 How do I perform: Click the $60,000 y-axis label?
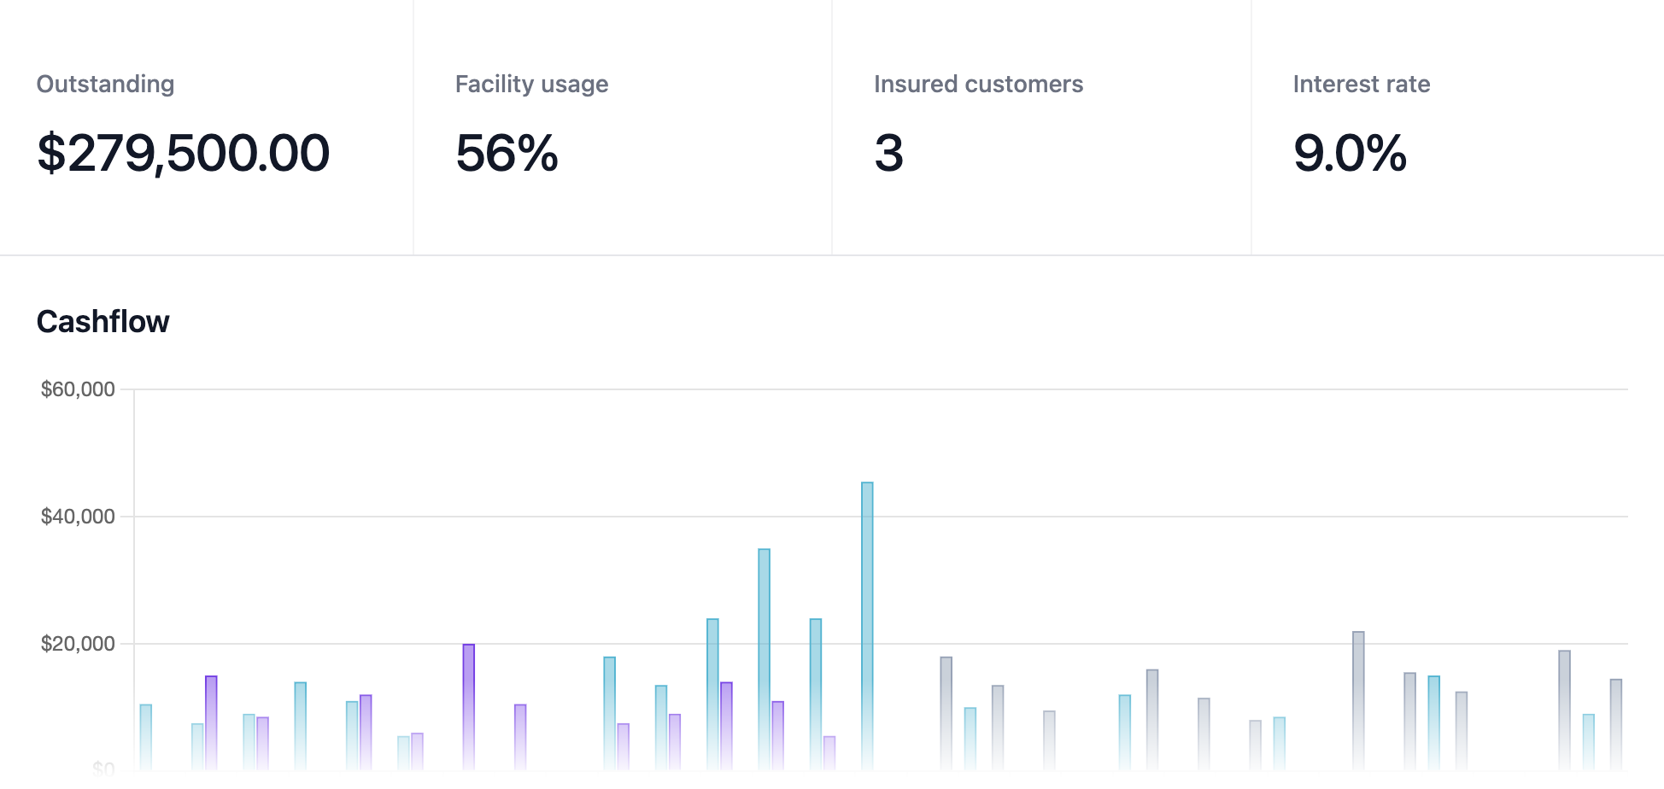pyautogui.click(x=78, y=389)
